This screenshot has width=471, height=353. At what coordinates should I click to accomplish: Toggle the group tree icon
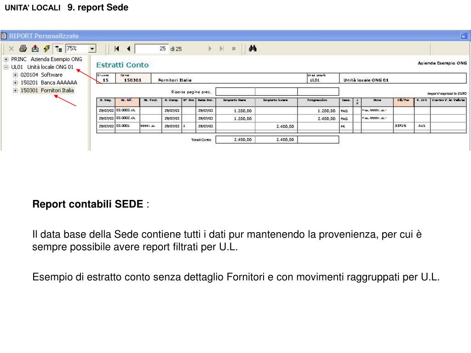pyautogui.click(x=58, y=49)
